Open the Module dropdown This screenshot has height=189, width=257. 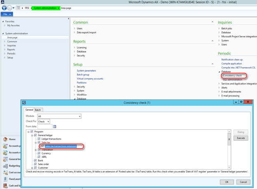(x=79, y=116)
